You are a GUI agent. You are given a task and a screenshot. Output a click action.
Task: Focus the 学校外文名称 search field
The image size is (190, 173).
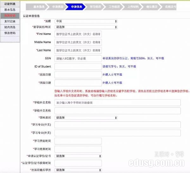click(117, 103)
